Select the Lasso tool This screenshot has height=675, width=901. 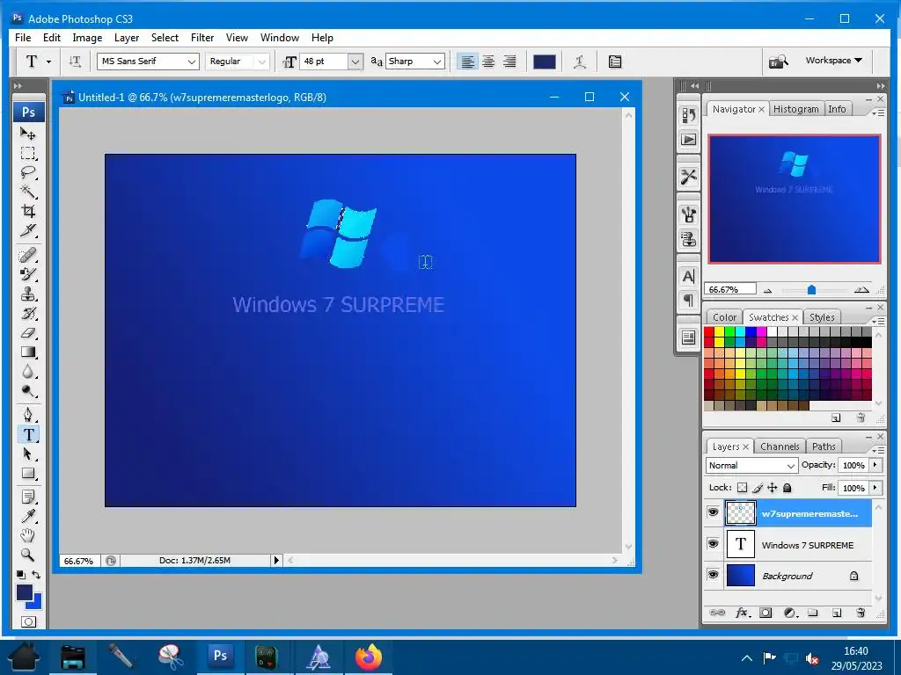point(28,172)
